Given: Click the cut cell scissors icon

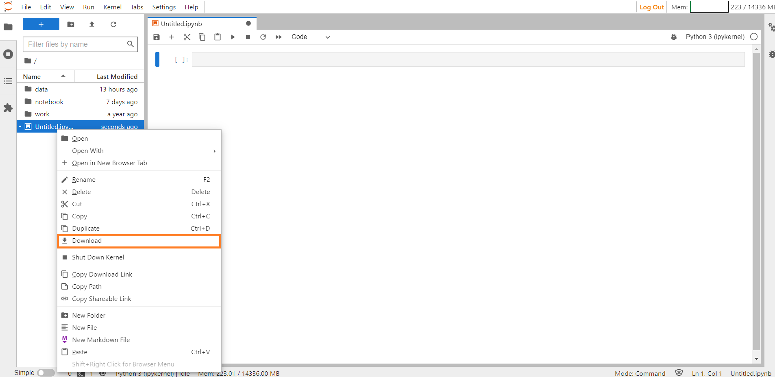Looking at the screenshot, I should [x=187, y=37].
